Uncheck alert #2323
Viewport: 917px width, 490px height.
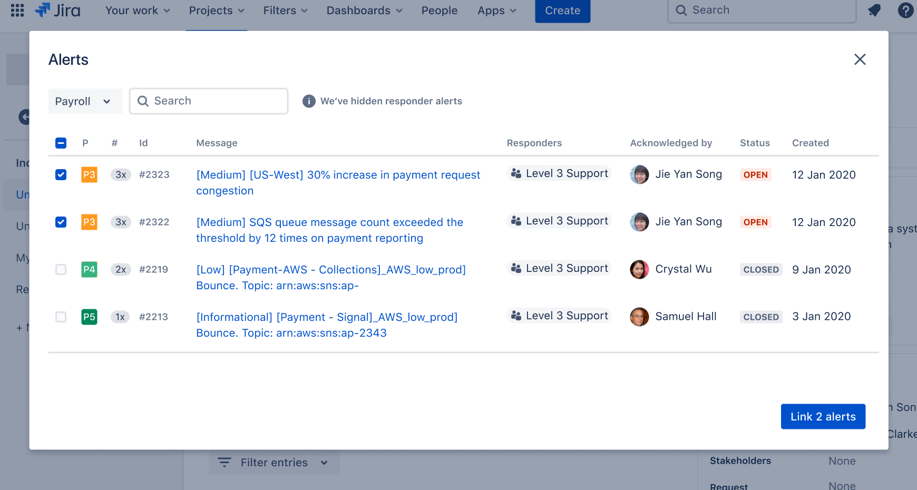click(61, 174)
